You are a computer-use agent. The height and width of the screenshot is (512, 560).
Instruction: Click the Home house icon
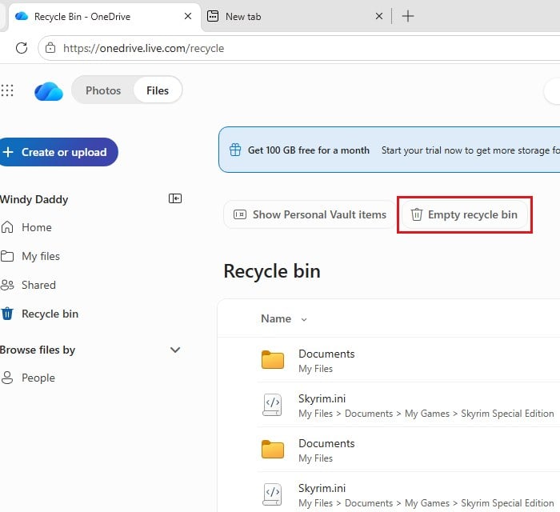click(x=7, y=227)
